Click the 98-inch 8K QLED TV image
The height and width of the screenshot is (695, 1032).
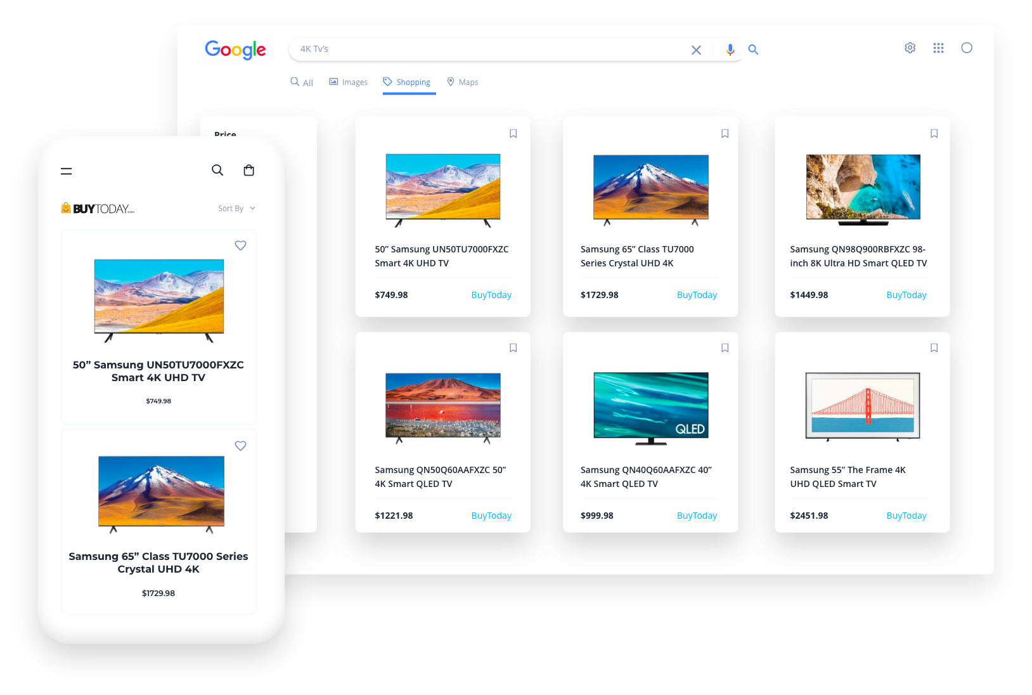click(863, 190)
